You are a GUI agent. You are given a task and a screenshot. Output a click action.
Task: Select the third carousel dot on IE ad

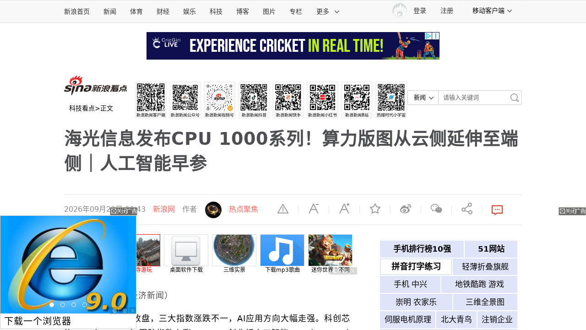[74, 305]
